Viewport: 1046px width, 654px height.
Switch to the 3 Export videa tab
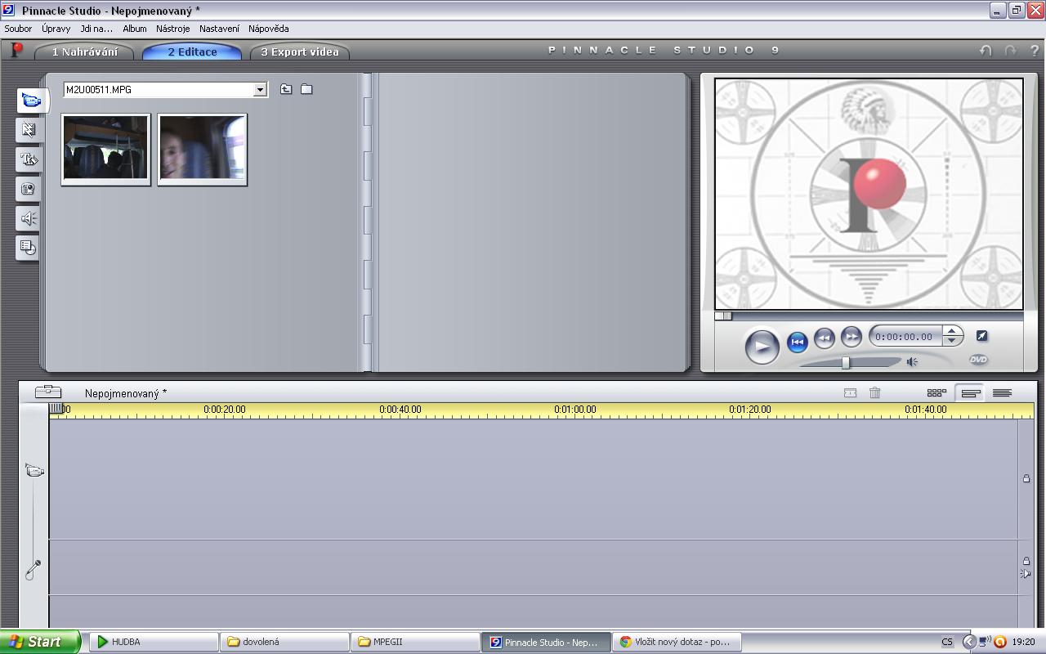(299, 52)
